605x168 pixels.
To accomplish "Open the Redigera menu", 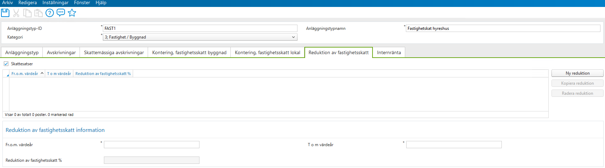I will [27, 3].
